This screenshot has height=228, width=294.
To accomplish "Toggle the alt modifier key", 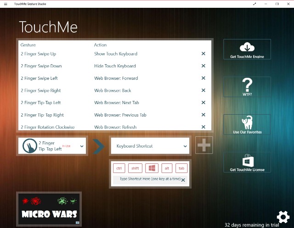I will (167, 168).
